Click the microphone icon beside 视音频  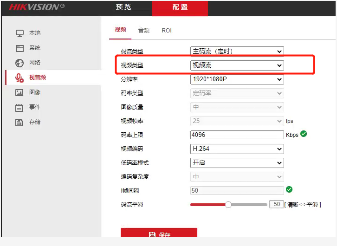tap(19, 78)
